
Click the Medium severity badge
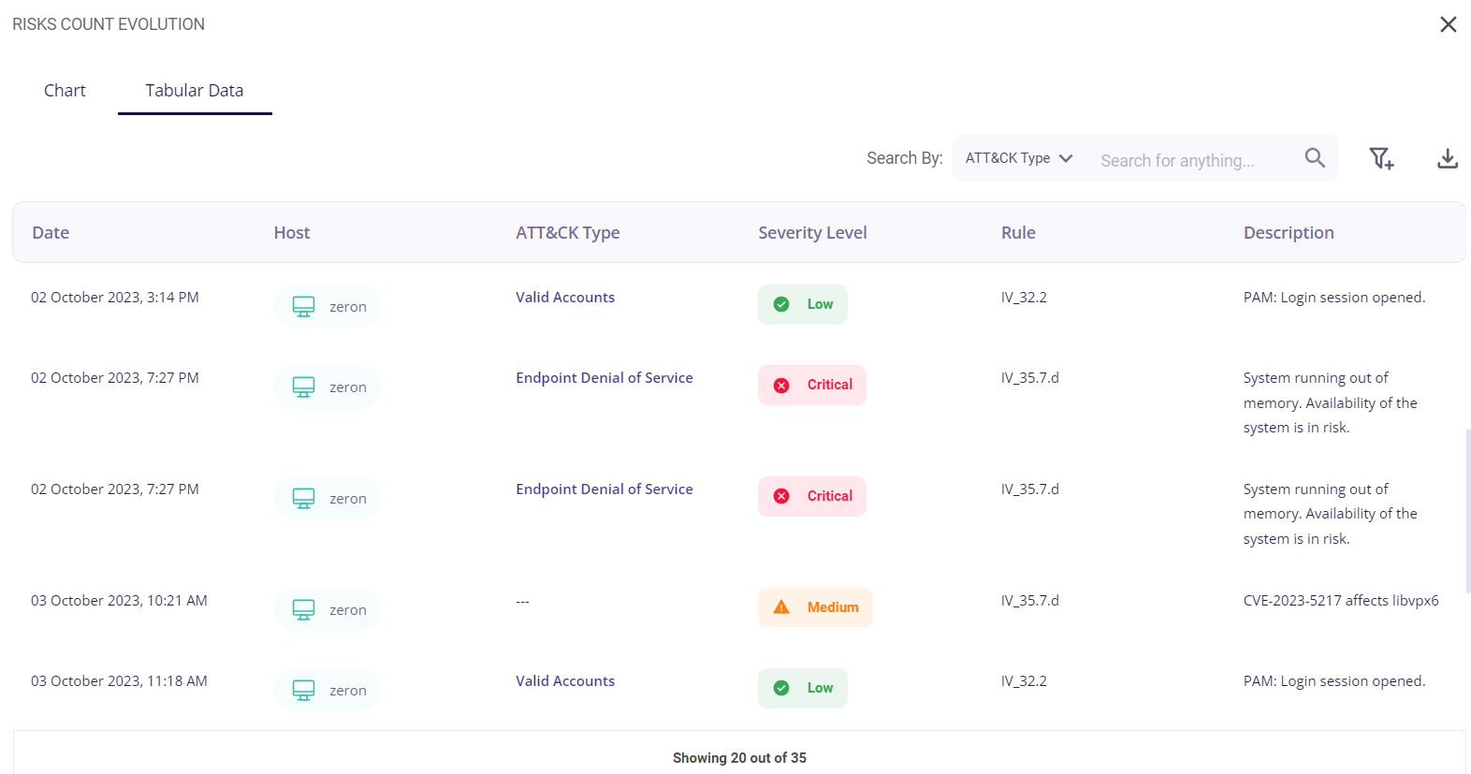point(815,607)
